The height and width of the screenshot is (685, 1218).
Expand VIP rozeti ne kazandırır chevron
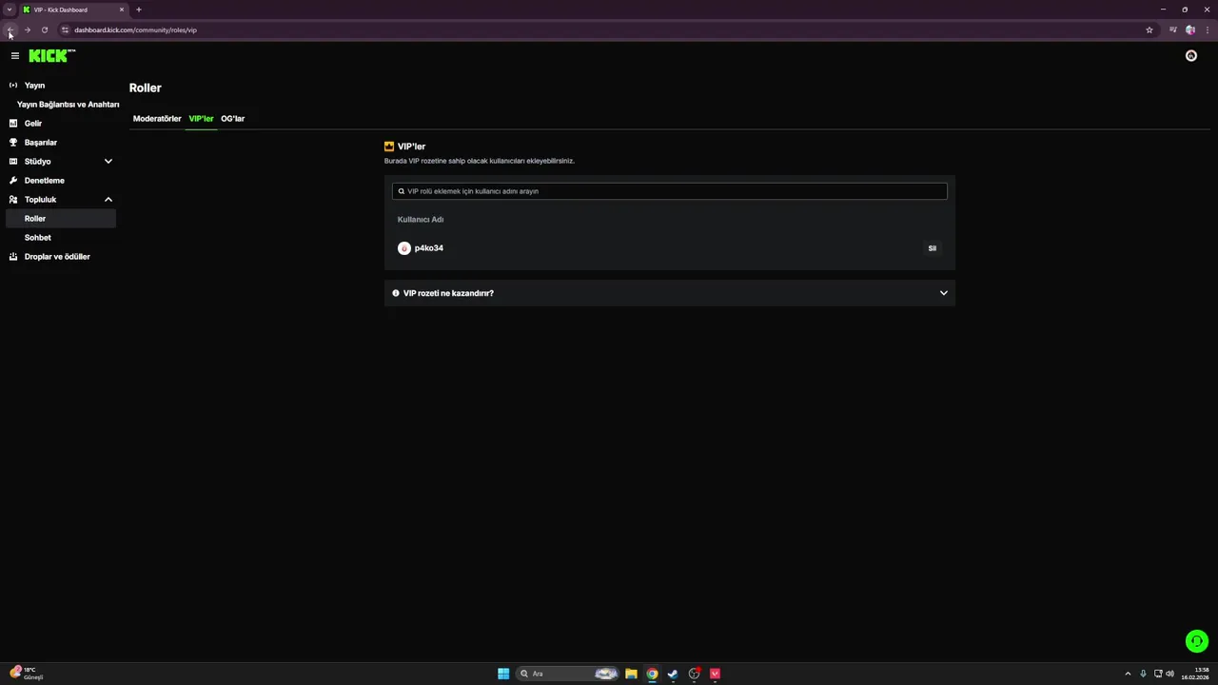pyautogui.click(x=944, y=293)
